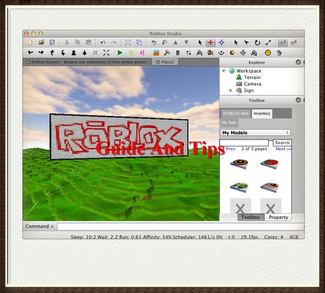Click the gray down-triangle icon in the top toolbar
The height and width of the screenshot is (293, 325).
[187, 42]
